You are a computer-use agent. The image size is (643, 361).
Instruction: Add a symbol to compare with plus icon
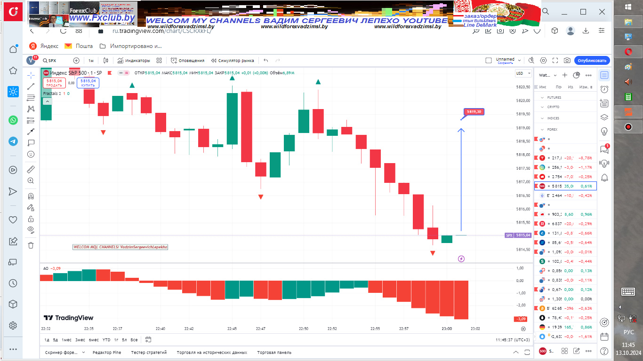[76, 61]
